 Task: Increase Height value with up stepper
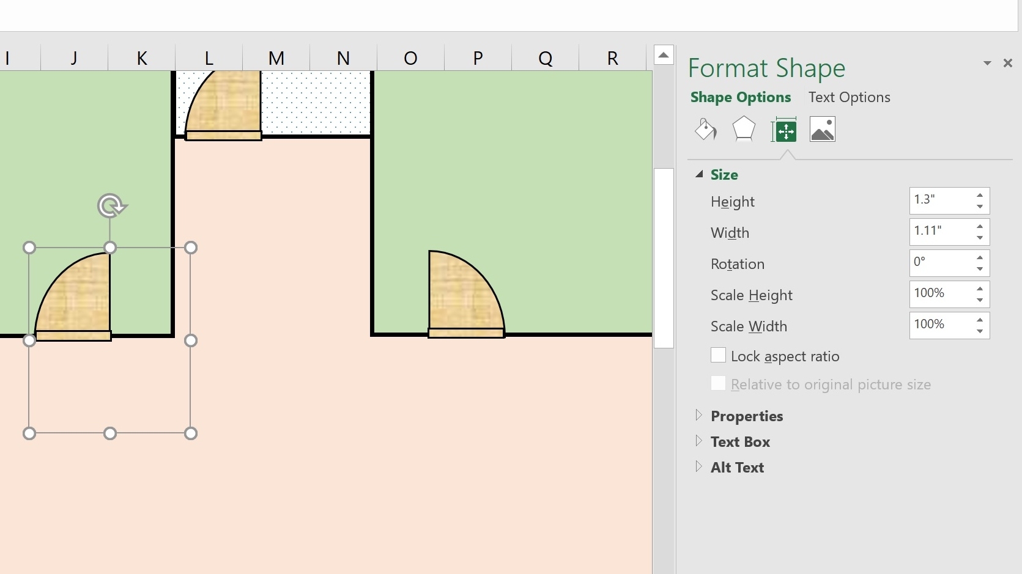980,196
